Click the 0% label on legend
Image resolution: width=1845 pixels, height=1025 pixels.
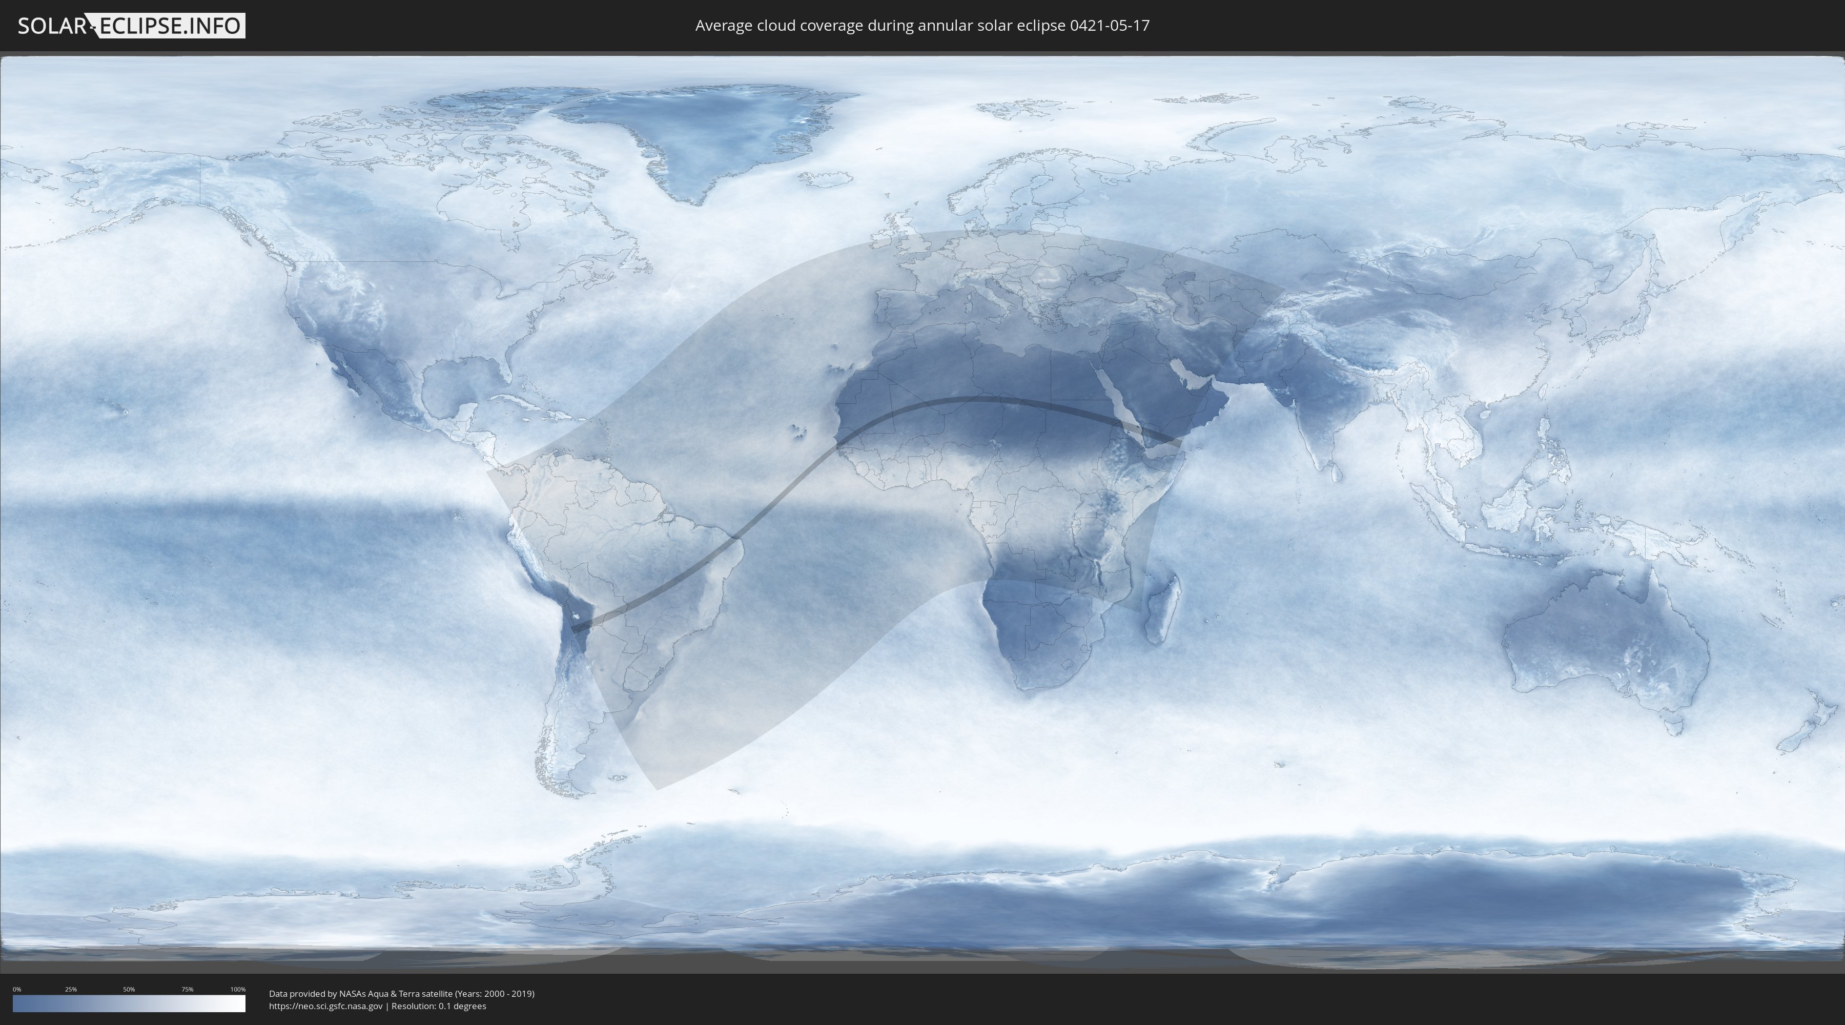click(16, 989)
